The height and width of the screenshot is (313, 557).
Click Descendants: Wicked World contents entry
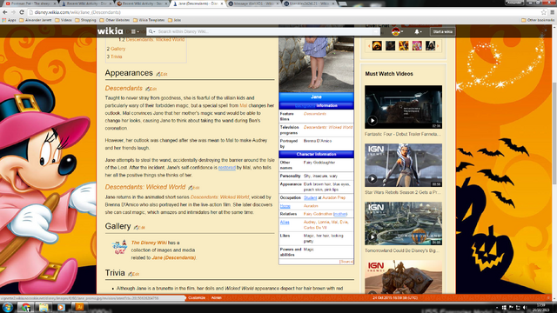(155, 39)
